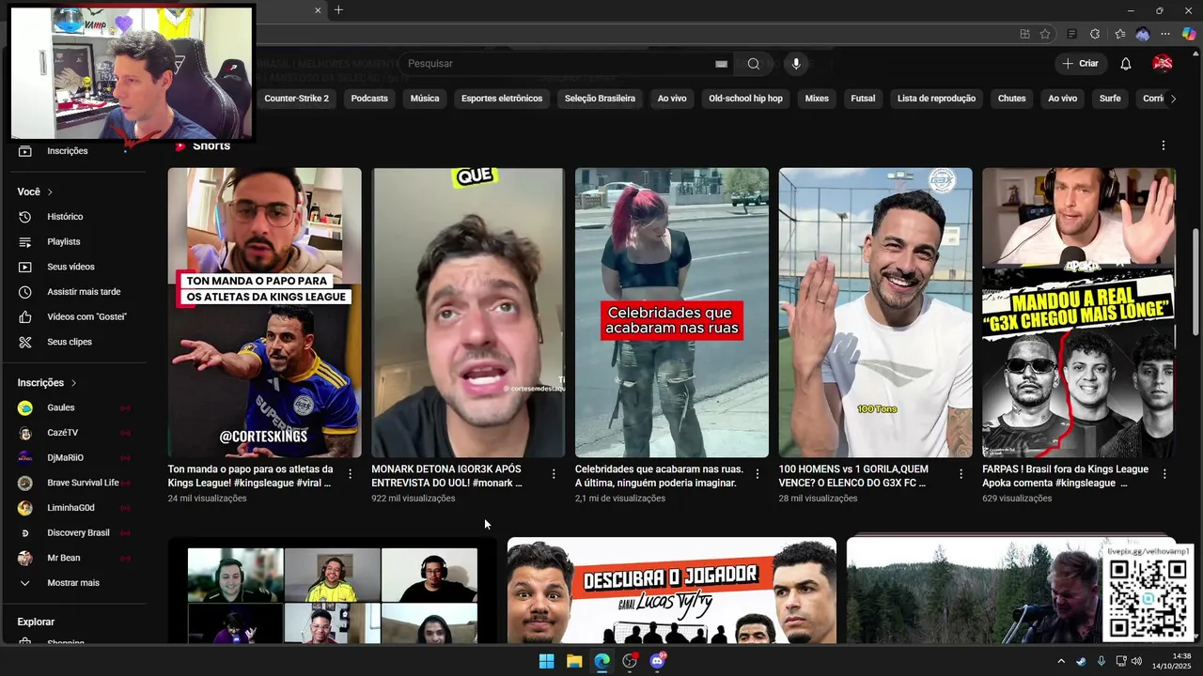Click the voice search microphone icon
The height and width of the screenshot is (676, 1203).
point(796,64)
